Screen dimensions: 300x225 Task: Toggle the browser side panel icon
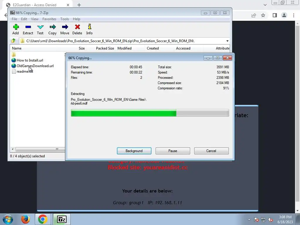click(x=275, y=15)
